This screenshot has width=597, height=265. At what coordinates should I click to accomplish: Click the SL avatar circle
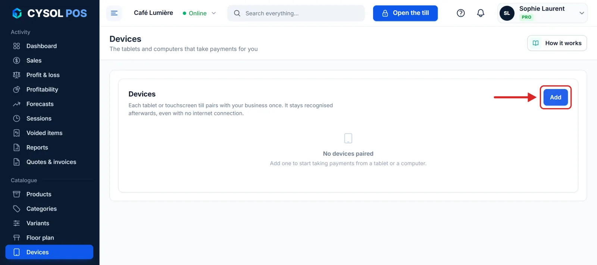(507, 13)
